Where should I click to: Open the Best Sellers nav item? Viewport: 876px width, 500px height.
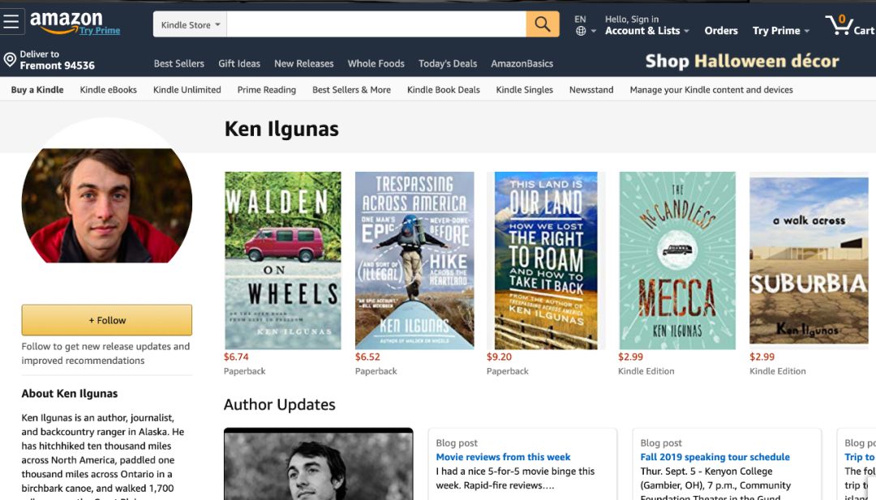(x=178, y=64)
